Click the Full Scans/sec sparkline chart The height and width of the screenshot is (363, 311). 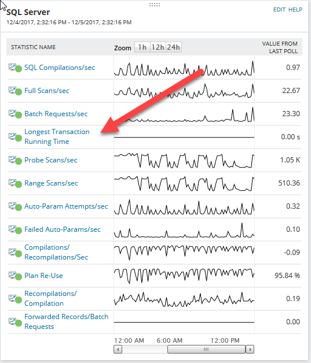coord(184,91)
